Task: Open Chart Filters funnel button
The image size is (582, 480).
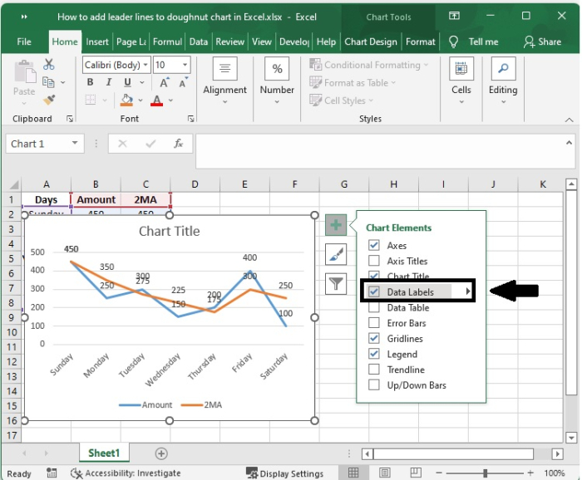Action: pos(336,284)
